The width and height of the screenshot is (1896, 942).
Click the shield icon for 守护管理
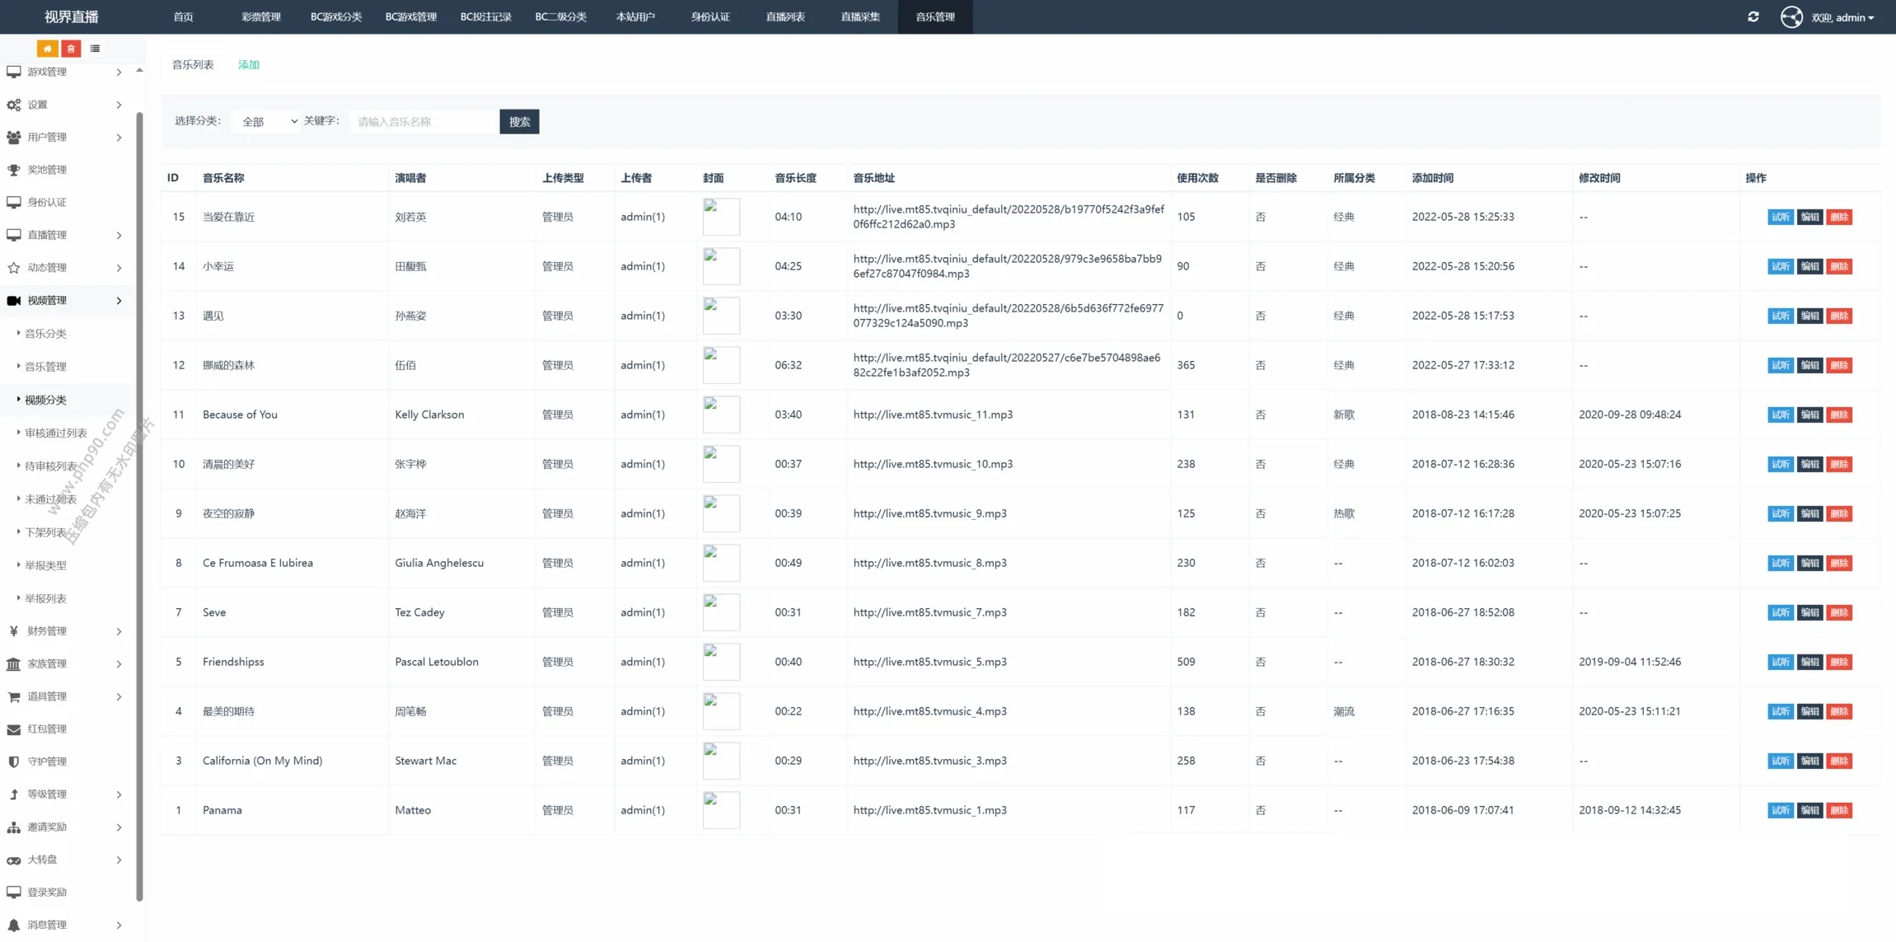[14, 762]
